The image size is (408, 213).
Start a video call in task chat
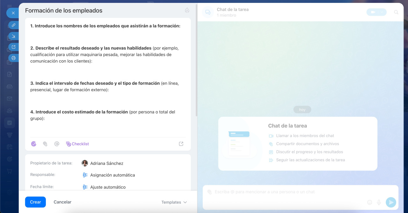tap(373, 12)
